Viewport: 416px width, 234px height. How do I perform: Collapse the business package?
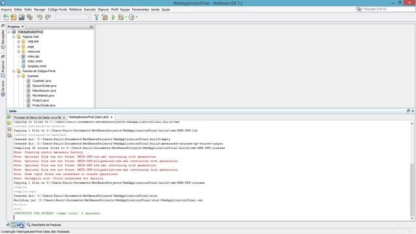[19, 76]
